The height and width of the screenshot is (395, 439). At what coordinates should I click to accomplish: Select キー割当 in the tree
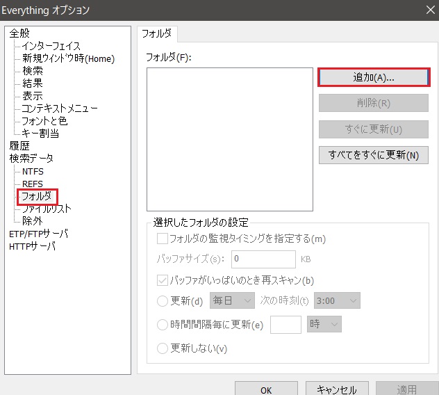(x=40, y=133)
